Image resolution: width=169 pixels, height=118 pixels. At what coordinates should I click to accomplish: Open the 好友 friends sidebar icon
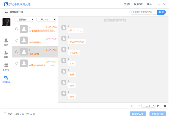click(x=6, y=42)
